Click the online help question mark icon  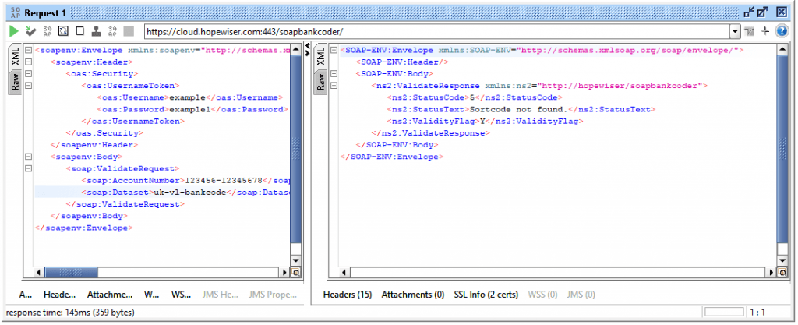[782, 31]
